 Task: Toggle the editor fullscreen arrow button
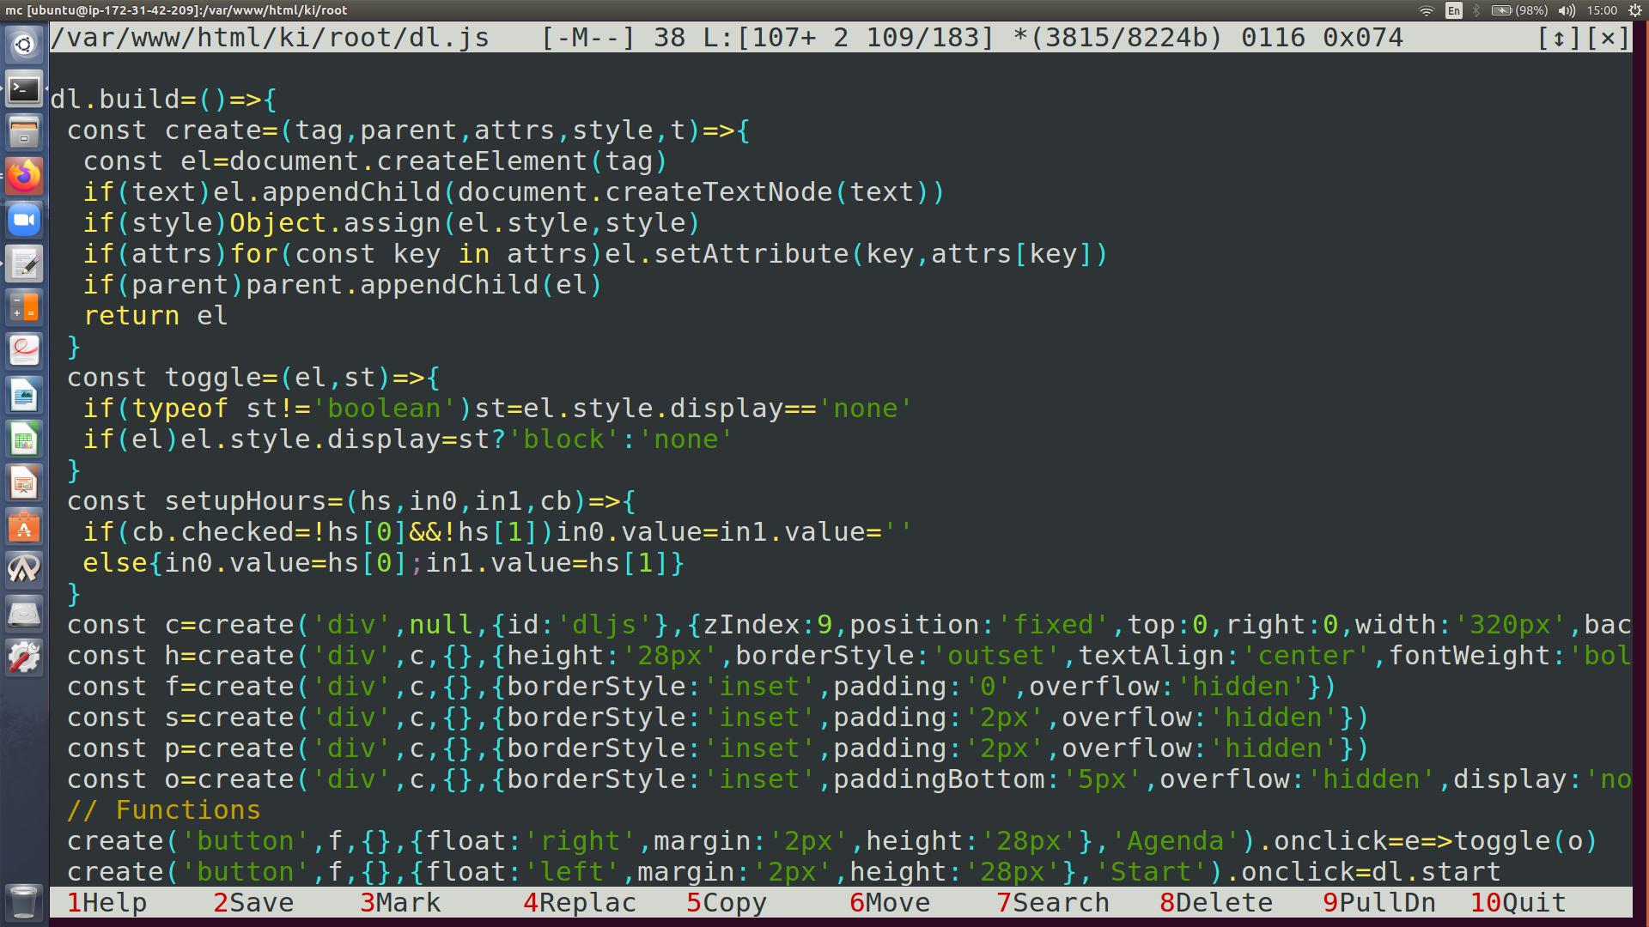point(1558,38)
